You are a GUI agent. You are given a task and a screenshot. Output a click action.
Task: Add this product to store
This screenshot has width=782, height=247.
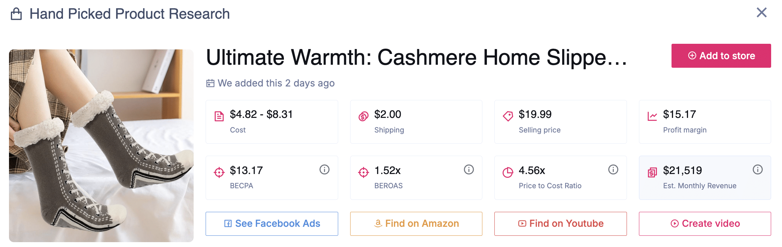[x=721, y=56]
